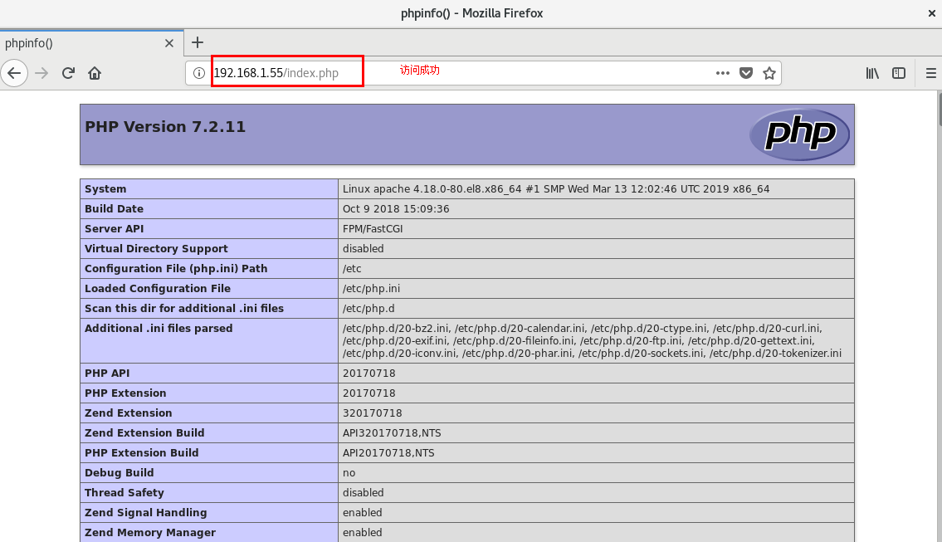Reload the current page
942x542 pixels.
(68, 73)
